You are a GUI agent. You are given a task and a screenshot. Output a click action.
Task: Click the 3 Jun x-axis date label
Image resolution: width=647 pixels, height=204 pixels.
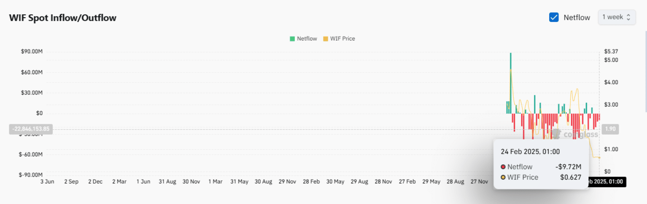pyautogui.click(x=47, y=182)
